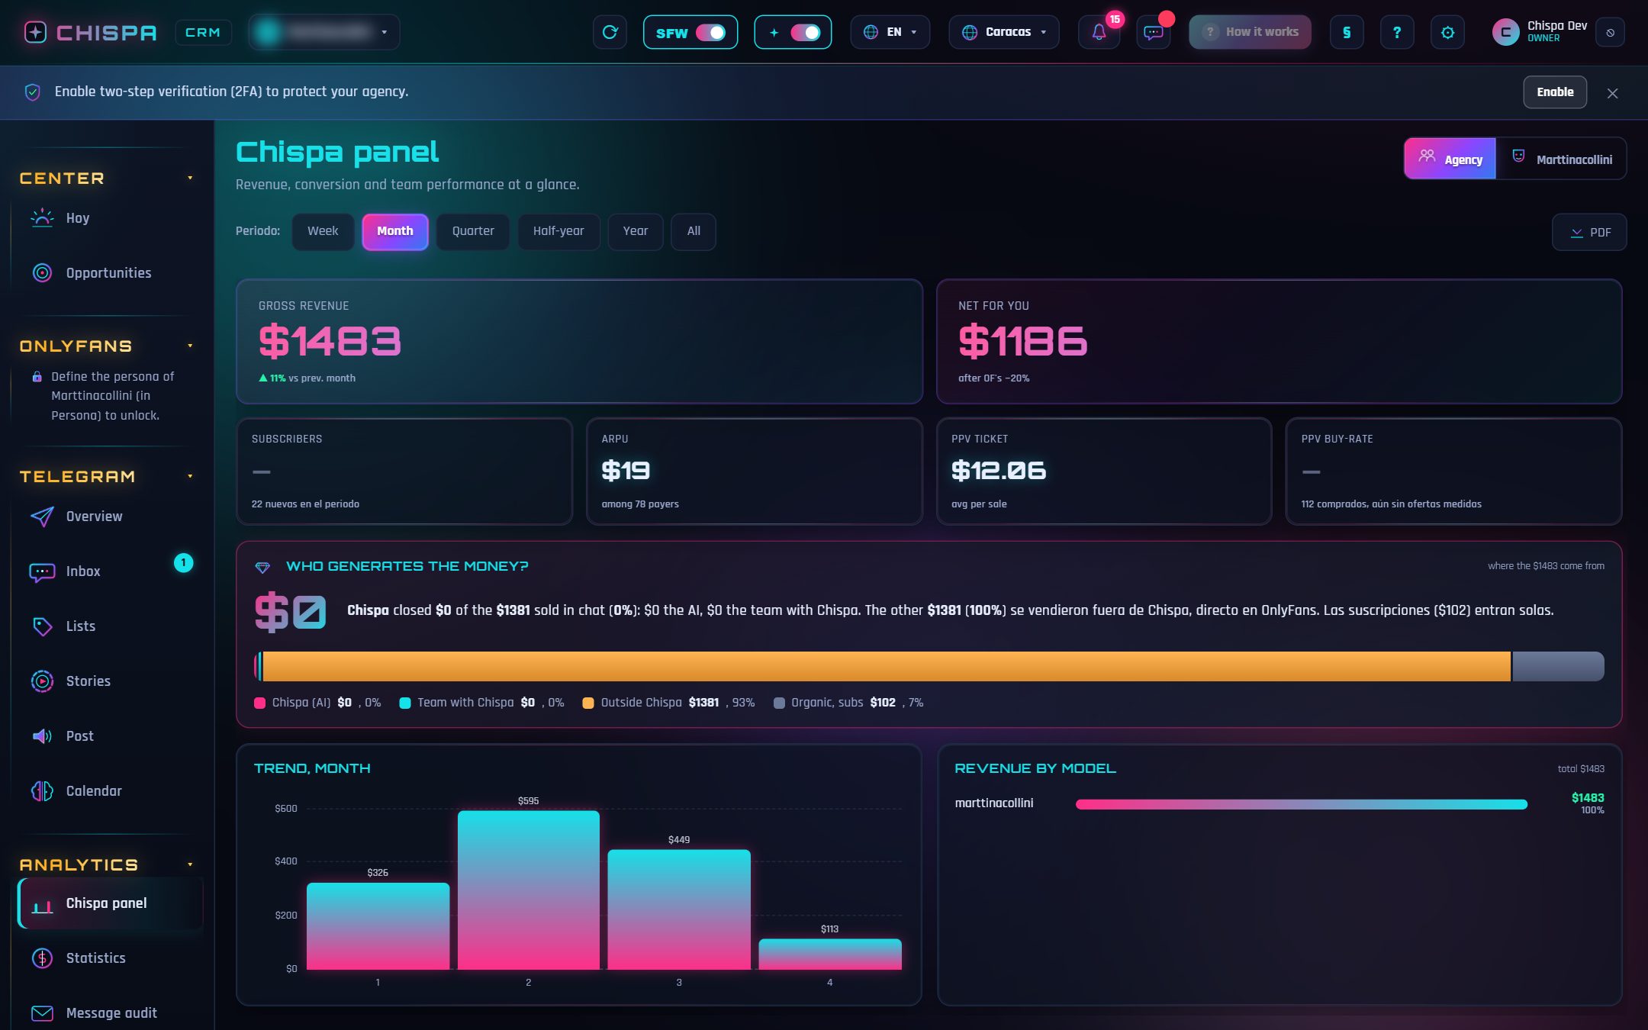Viewport: 1648px width, 1030px height.
Task: Click the Chispa panel chart icon in sidebar
Action: (x=42, y=906)
